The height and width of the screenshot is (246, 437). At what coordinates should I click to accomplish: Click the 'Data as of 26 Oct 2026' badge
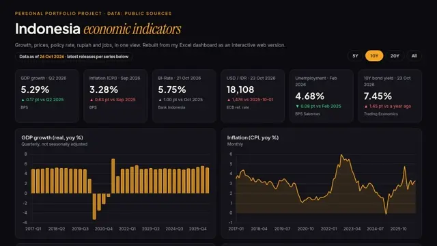point(74,57)
